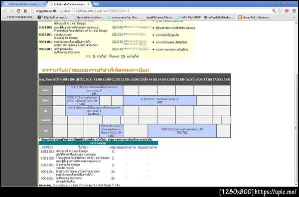Click 'History of Art and Design' in course list
The height and width of the screenshot is (197, 299).
[70, 23]
